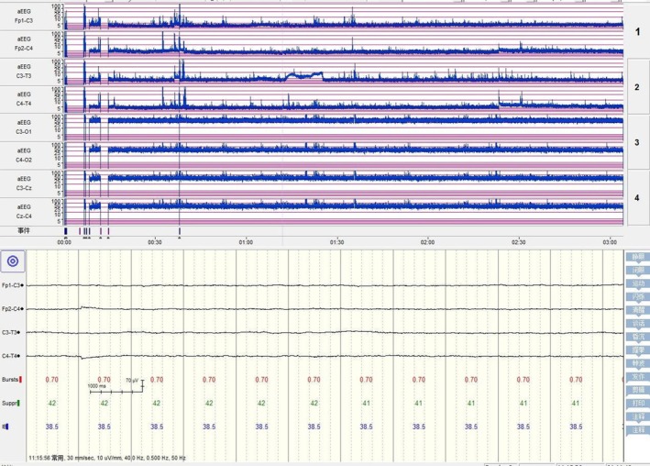Click the 清醒 event marker button
This screenshot has width=650, height=466.
click(x=638, y=310)
